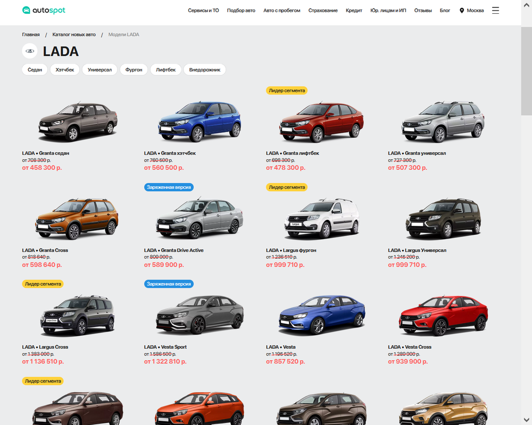
Task: Open Отзывы page
Action: click(x=423, y=11)
